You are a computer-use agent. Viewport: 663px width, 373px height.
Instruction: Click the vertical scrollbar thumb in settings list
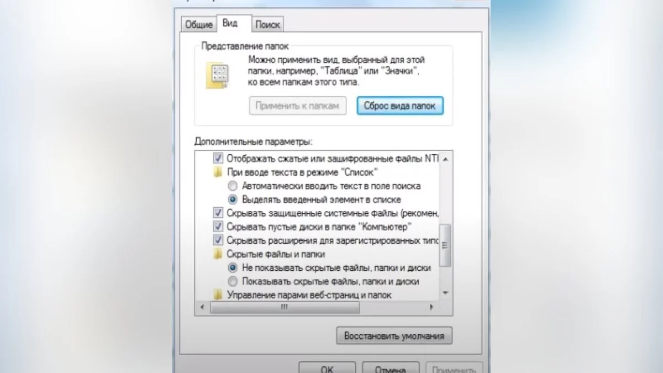click(x=445, y=245)
